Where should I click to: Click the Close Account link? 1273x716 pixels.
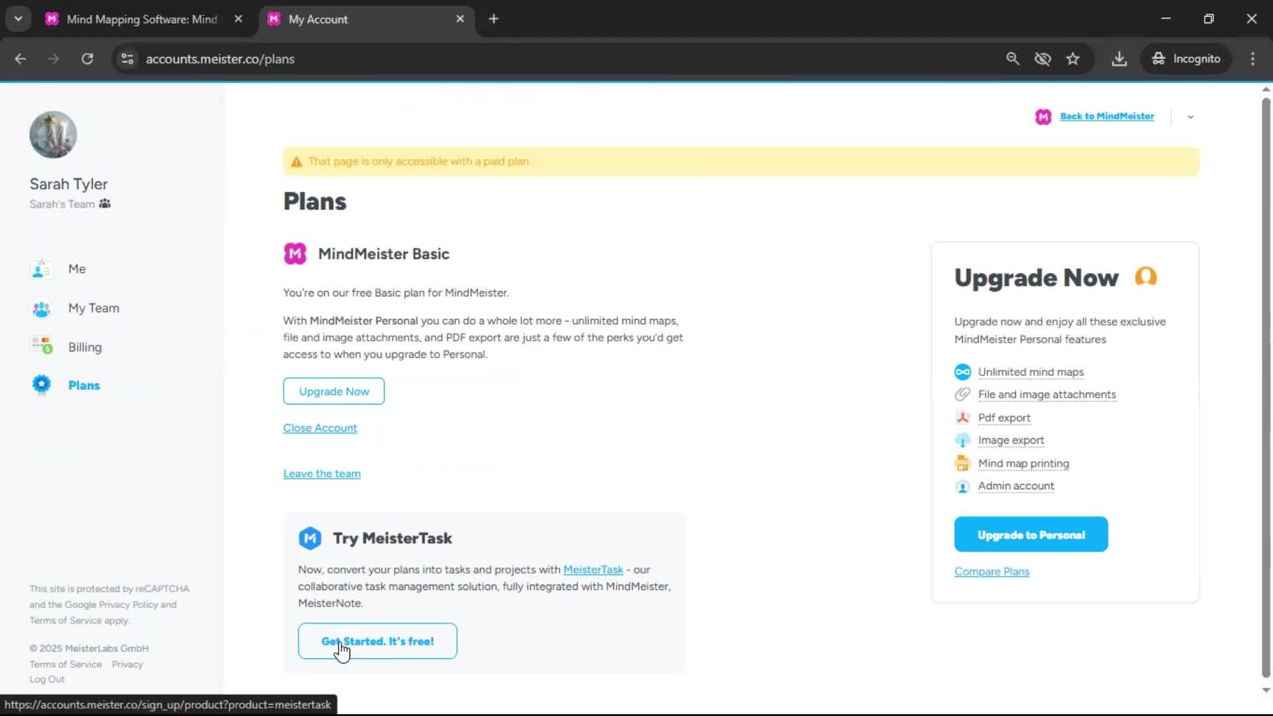click(x=320, y=428)
